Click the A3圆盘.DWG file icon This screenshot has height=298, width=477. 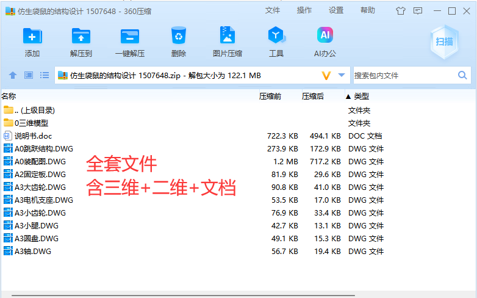[x=8, y=238]
